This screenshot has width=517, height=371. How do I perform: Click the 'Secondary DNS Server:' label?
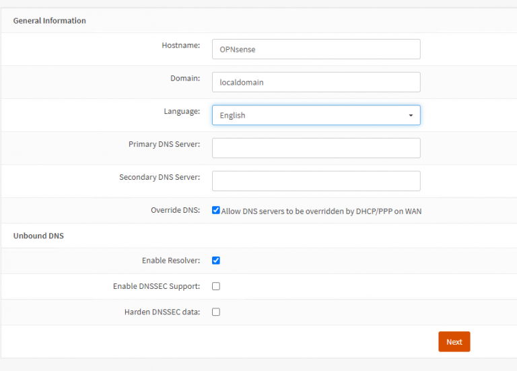(x=159, y=177)
